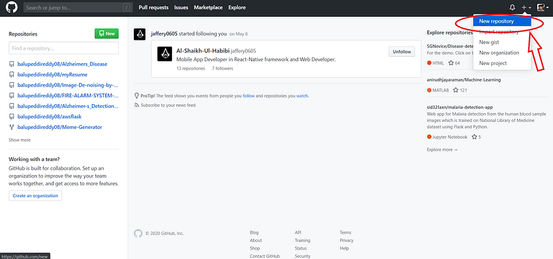553x259 pixels.
Task: Click Explore more link
Action: (442, 150)
